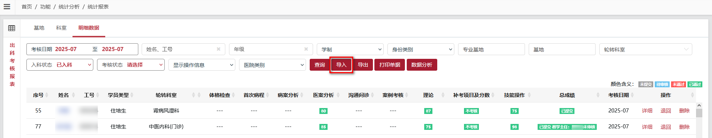Screen dimensions: 712x138
Task: Click the scrollbar up arrow
Action: click(x=699, y=105)
